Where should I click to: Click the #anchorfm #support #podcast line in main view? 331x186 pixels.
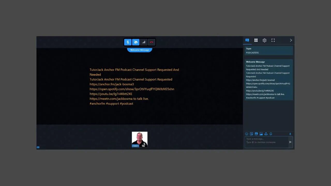(111, 104)
